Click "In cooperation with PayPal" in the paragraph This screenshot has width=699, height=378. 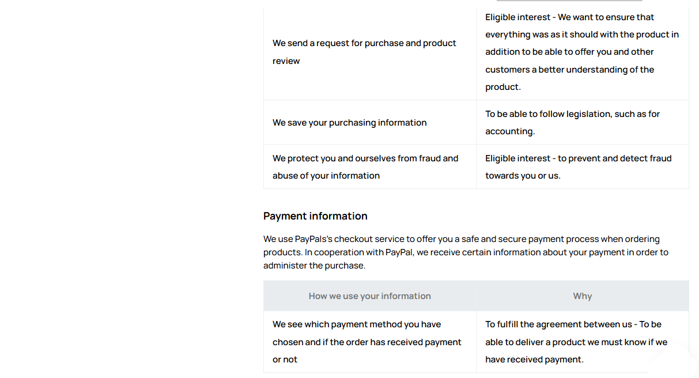[357, 252]
